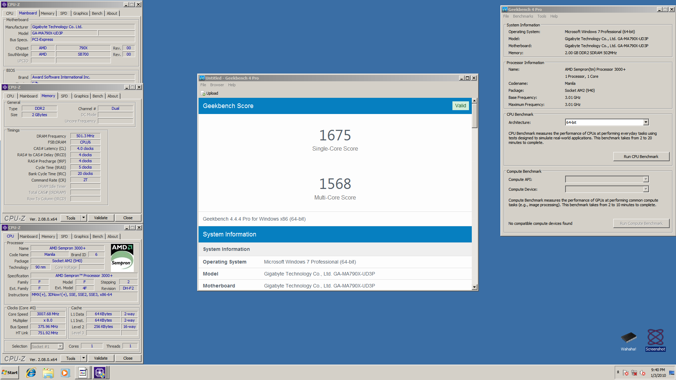Screen dimensions: 676x380
Task: Open the Compute API dropdown
Action: (x=646, y=179)
